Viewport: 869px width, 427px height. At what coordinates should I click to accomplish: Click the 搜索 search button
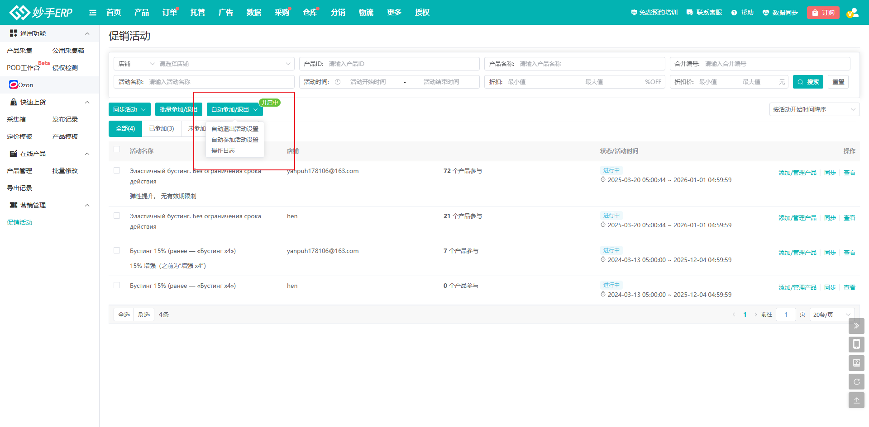[x=808, y=82]
